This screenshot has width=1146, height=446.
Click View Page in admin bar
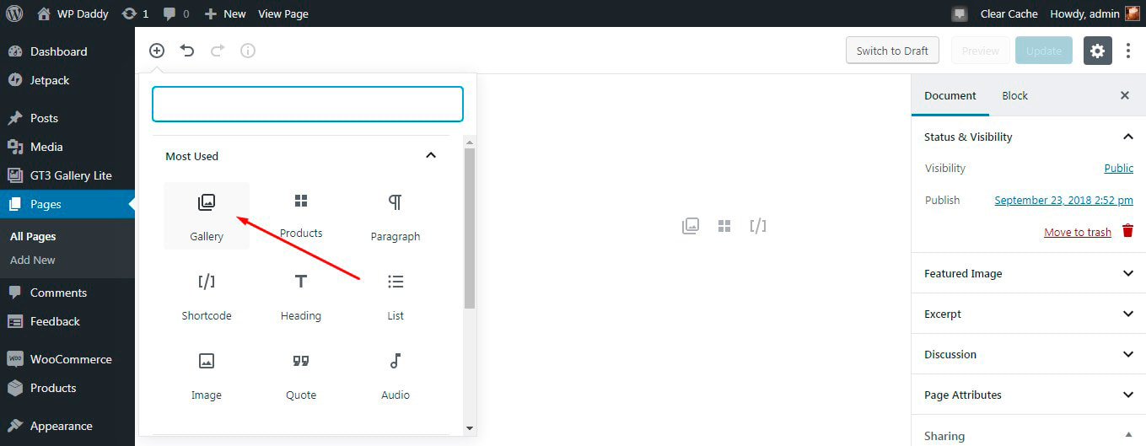(283, 13)
